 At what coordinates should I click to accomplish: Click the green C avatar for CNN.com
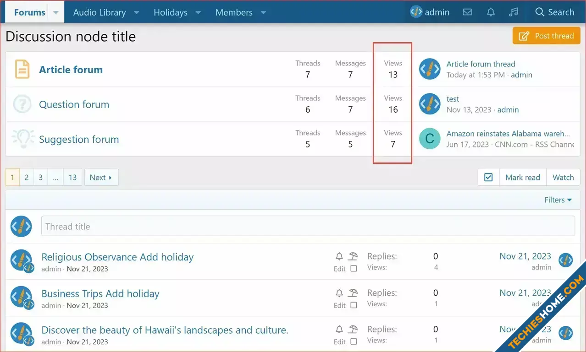pyautogui.click(x=430, y=139)
